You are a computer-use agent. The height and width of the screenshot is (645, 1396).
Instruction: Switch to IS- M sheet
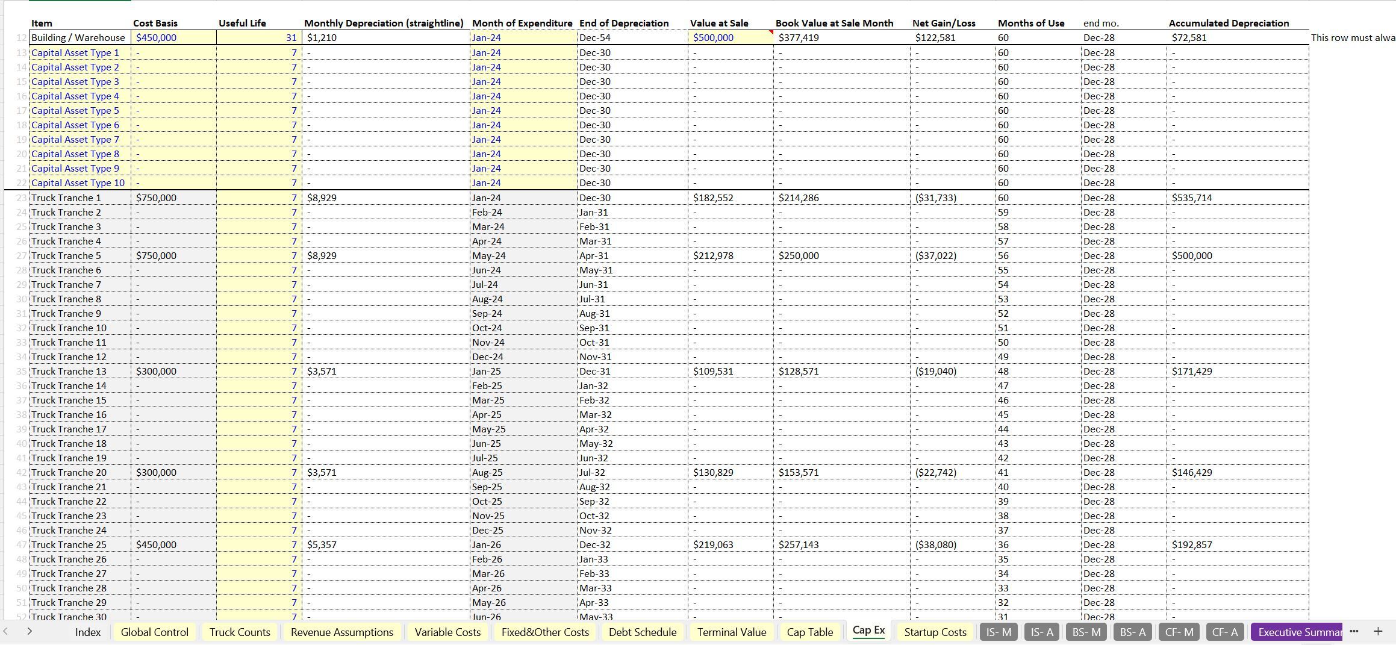999,632
